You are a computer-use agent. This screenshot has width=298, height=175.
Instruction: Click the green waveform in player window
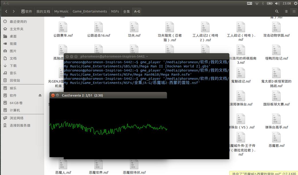[x=108, y=128]
